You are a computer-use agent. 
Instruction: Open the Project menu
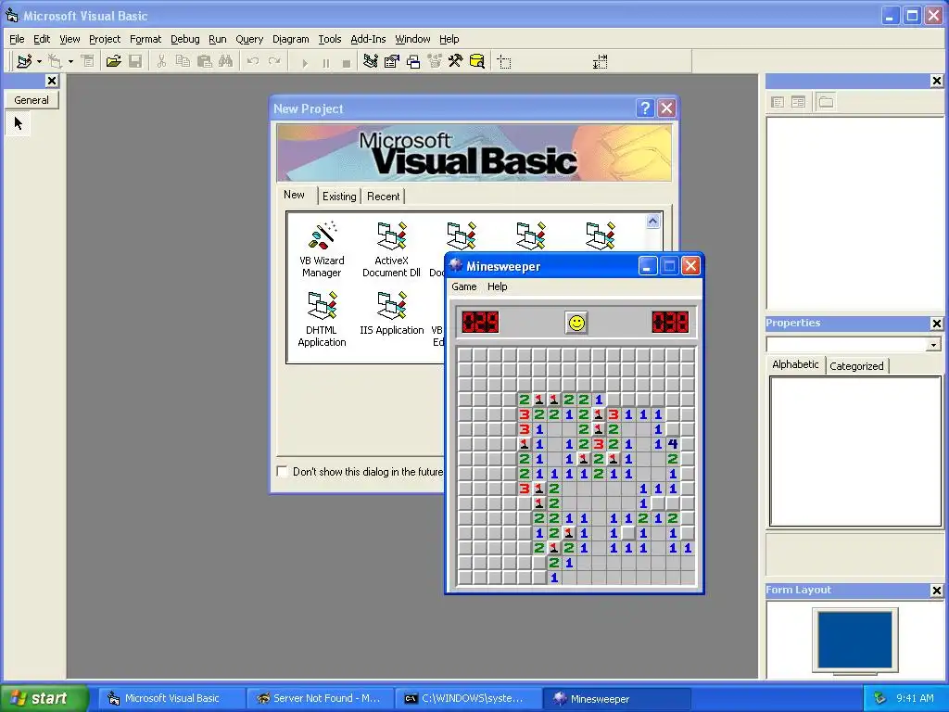coord(105,39)
